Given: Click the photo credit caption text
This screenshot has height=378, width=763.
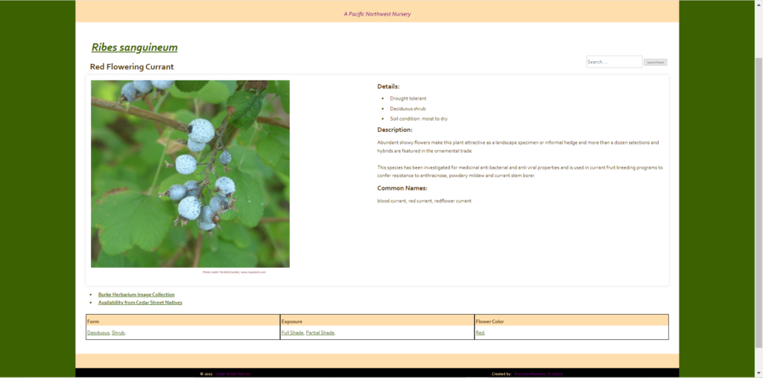Looking at the screenshot, I should click(x=234, y=272).
